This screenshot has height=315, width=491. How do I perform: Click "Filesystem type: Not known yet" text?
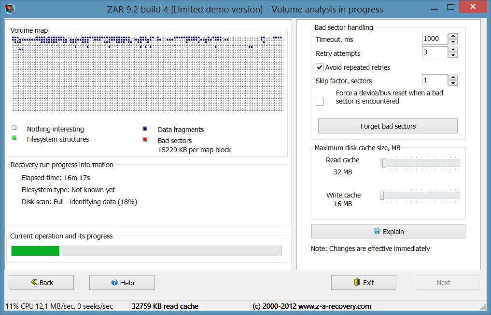pyautogui.click(x=68, y=190)
